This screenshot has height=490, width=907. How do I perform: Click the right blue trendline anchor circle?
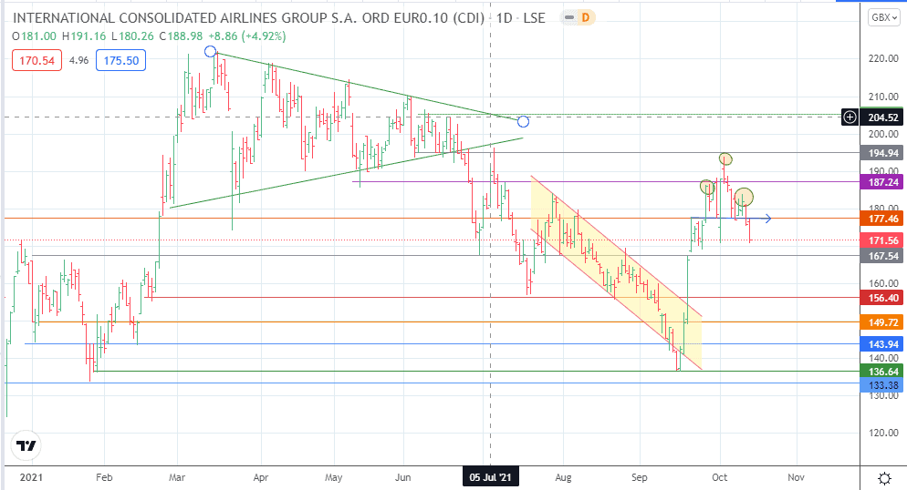(x=524, y=121)
